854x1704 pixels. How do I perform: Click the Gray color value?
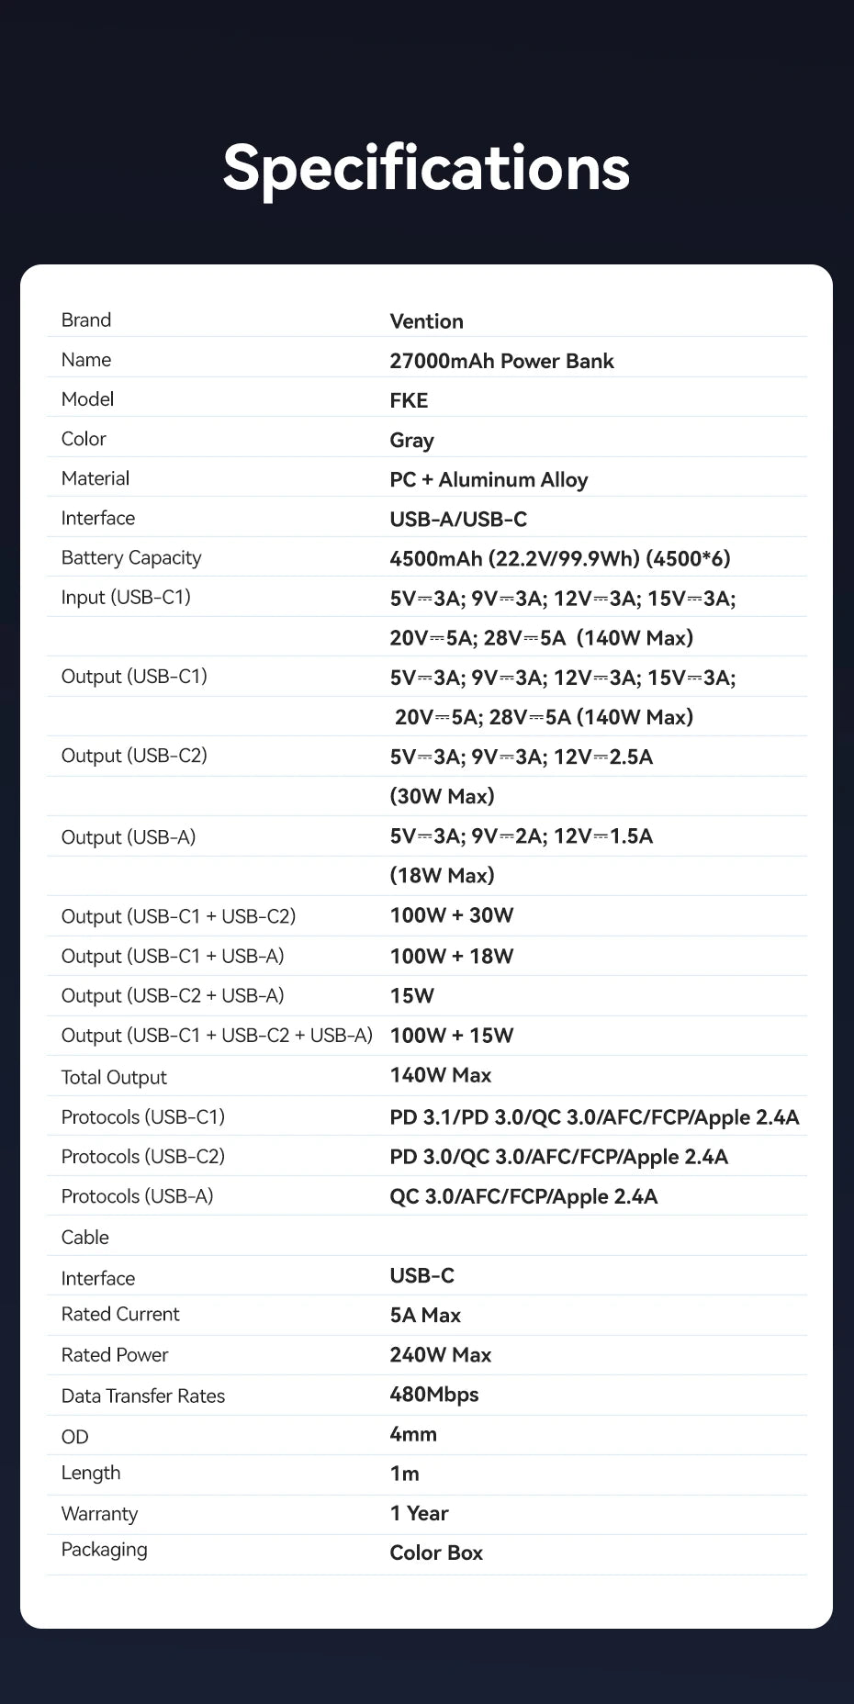pos(411,441)
